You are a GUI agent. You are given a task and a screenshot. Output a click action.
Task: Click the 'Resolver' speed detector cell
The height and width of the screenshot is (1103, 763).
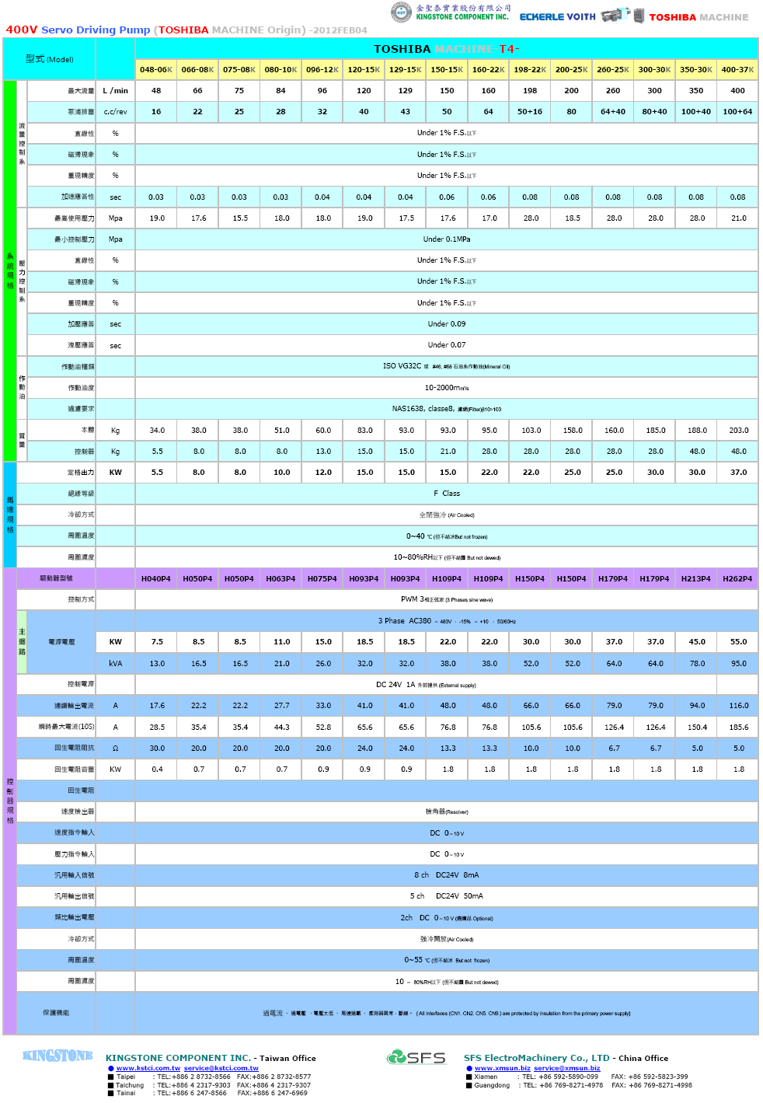coord(447,812)
